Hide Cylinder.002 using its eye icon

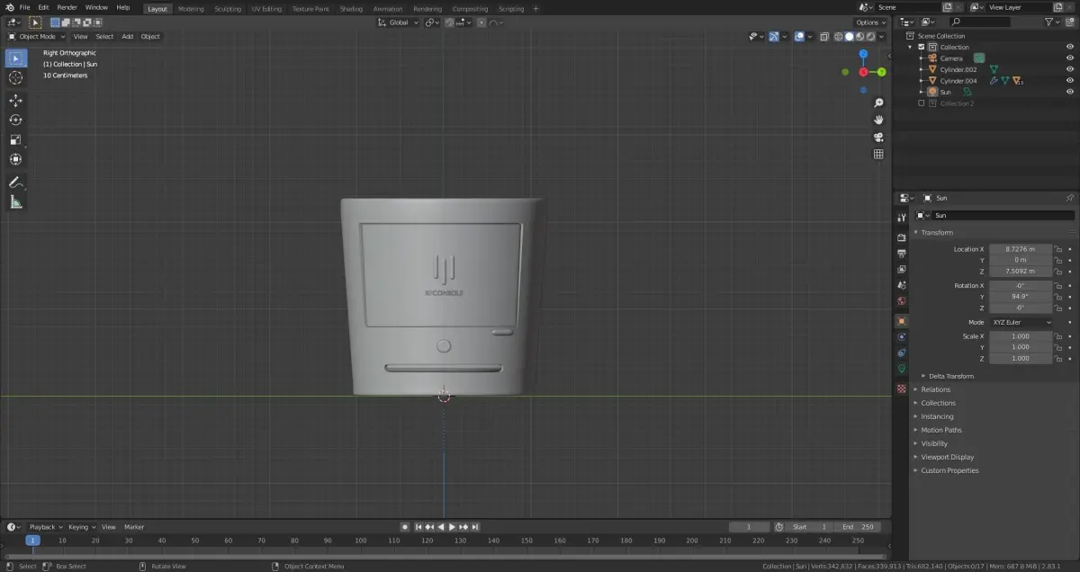click(1070, 69)
